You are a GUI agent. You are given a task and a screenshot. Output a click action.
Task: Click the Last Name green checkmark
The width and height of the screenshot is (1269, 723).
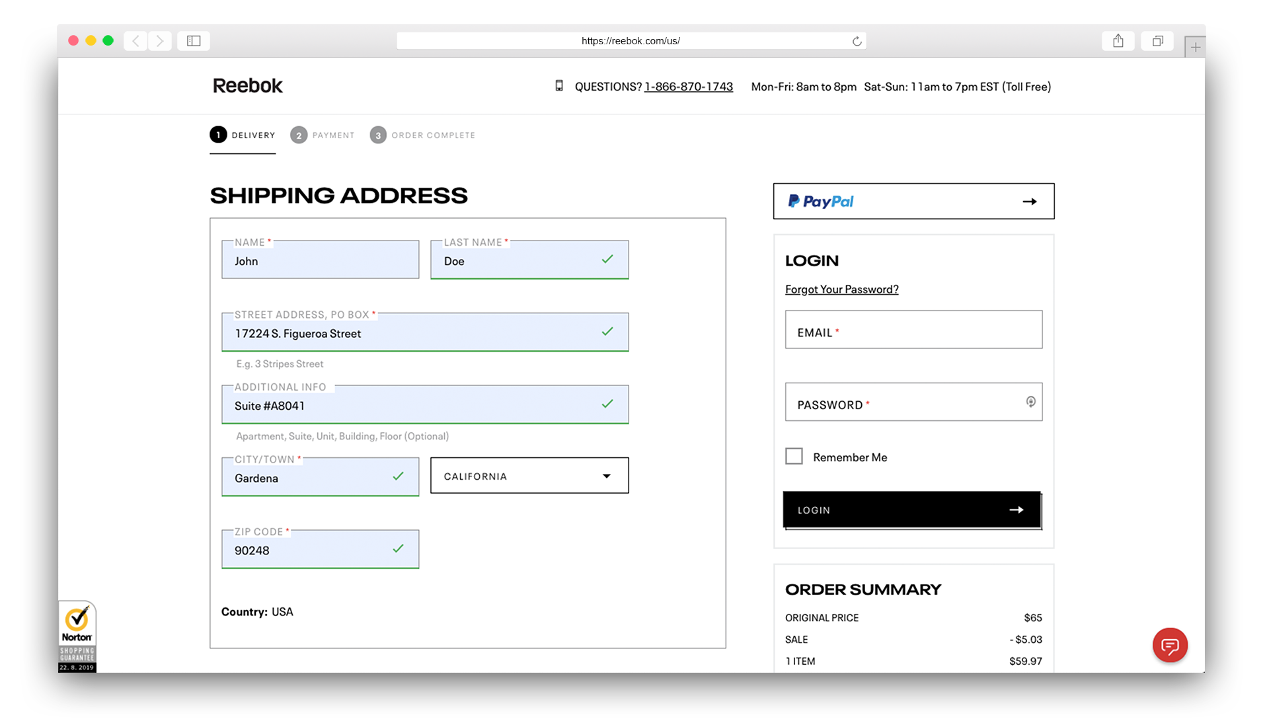tap(607, 260)
